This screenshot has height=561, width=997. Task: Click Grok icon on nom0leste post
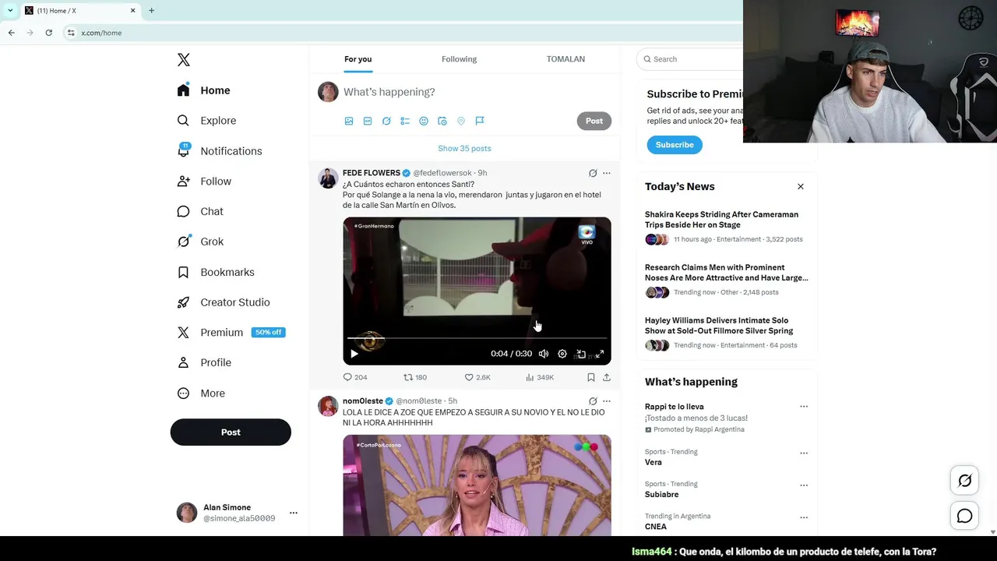(593, 401)
